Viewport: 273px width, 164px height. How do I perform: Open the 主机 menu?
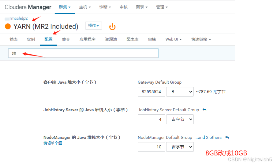pos(85,7)
